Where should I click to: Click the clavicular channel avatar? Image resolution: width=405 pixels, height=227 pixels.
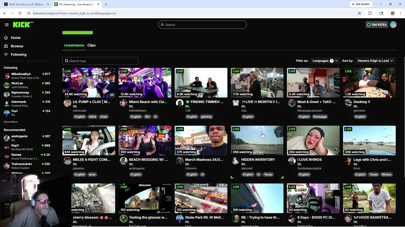click(x=67, y=103)
